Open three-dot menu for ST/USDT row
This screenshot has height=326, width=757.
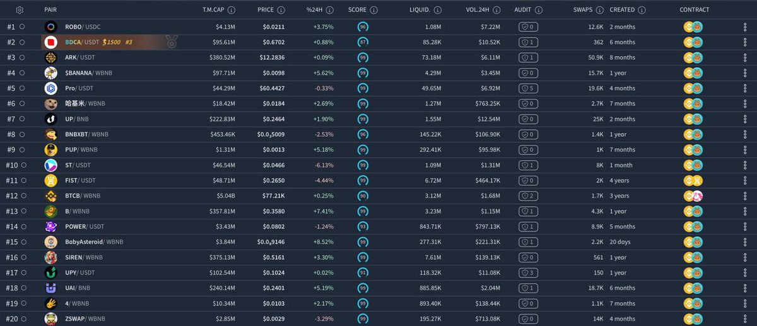click(x=745, y=165)
